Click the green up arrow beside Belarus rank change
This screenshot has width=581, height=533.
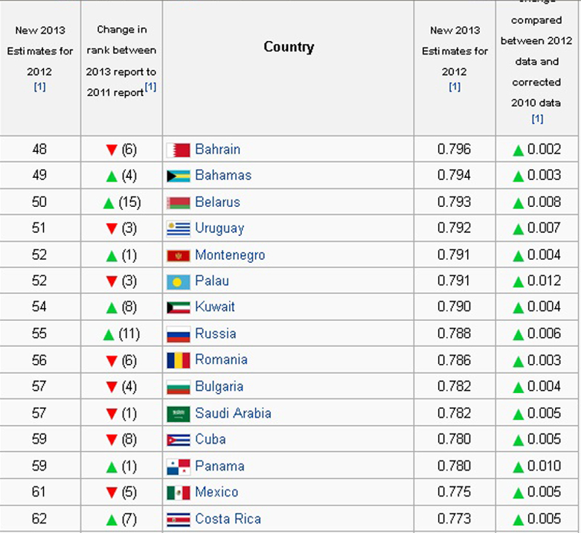109,203
